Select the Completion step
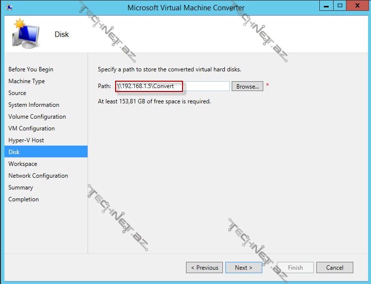Viewport: 371px width, 284px height. [x=24, y=199]
